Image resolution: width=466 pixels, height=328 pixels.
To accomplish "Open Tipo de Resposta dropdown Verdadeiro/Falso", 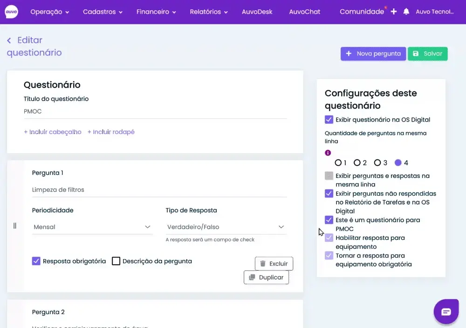I will (226, 227).
